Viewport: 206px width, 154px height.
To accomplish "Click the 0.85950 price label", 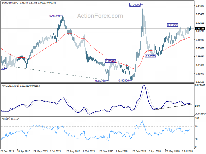I will pyautogui.click(x=111, y=61).
